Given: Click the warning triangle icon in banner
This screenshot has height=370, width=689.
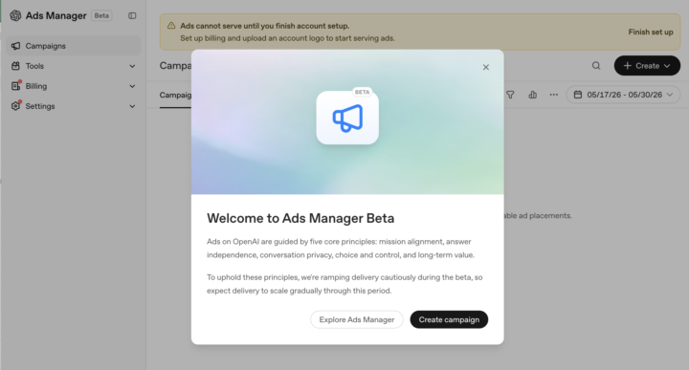Looking at the screenshot, I should pos(171,26).
